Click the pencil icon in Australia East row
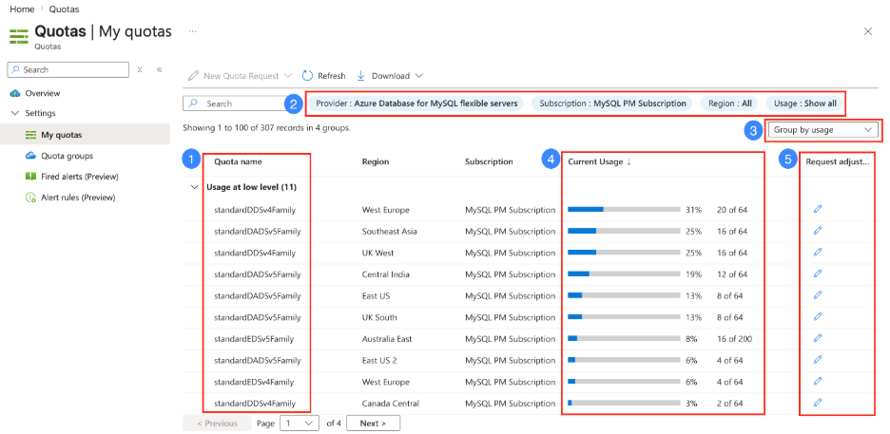890x434 pixels. [818, 338]
